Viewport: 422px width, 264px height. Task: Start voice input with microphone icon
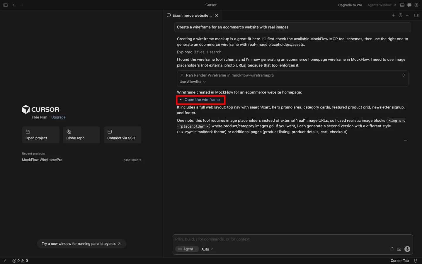407,249
